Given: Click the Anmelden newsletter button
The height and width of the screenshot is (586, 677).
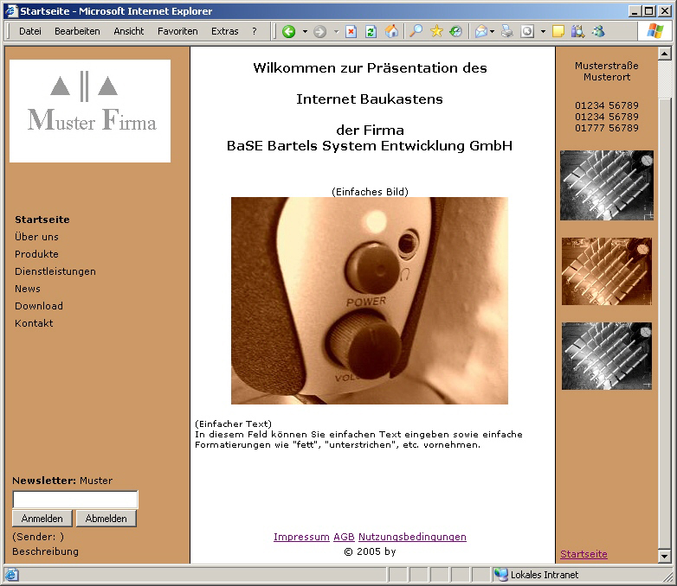Looking at the screenshot, I should 42,519.
